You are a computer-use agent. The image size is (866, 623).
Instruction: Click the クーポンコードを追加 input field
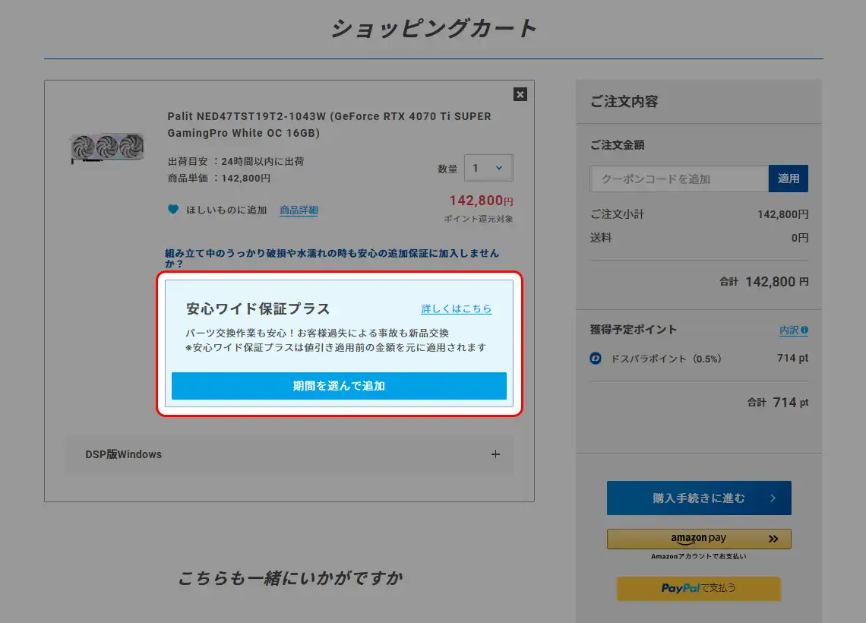click(679, 179)
